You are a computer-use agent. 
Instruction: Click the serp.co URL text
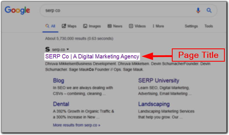click(x=58, y=50)
